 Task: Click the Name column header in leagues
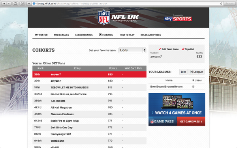pyautogui.click(x=169, y=80)
